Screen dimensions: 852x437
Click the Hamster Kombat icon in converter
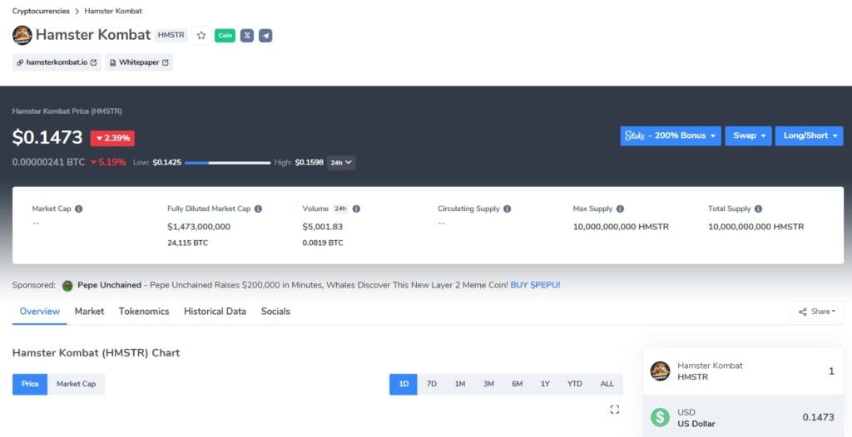pos(660,371)
